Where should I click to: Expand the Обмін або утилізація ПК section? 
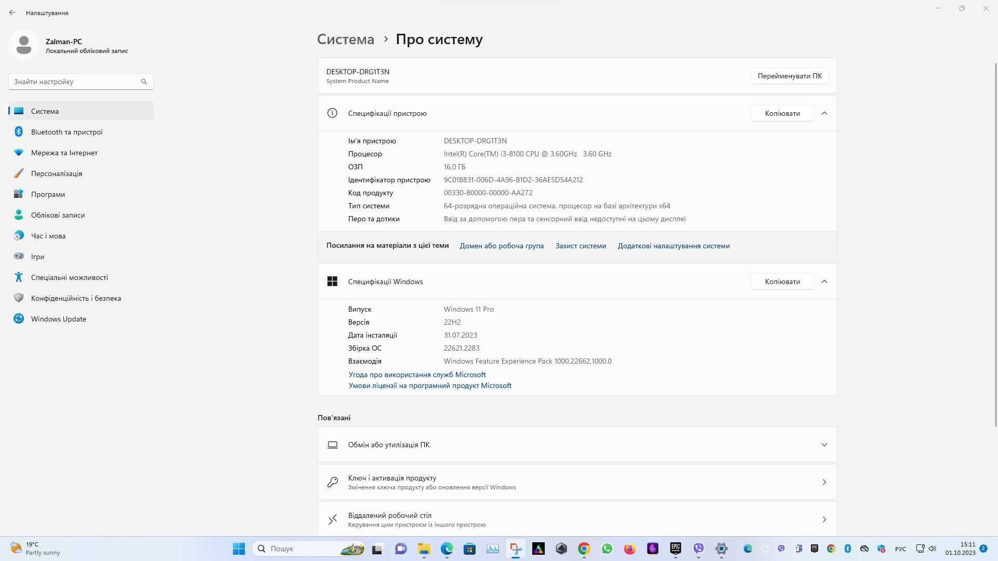[824, 445]
